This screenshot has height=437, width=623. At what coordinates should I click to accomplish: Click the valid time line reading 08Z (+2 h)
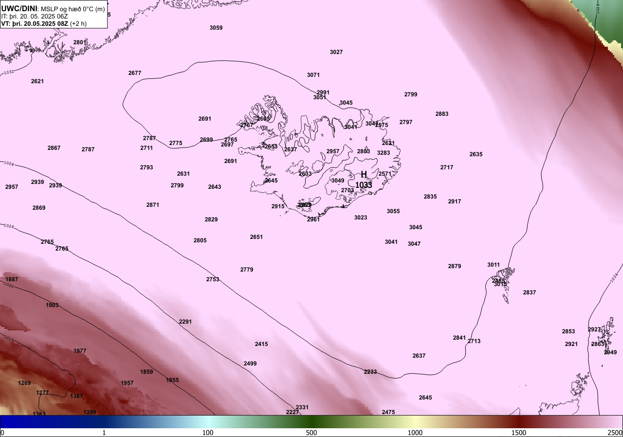[x=44, y=23]
